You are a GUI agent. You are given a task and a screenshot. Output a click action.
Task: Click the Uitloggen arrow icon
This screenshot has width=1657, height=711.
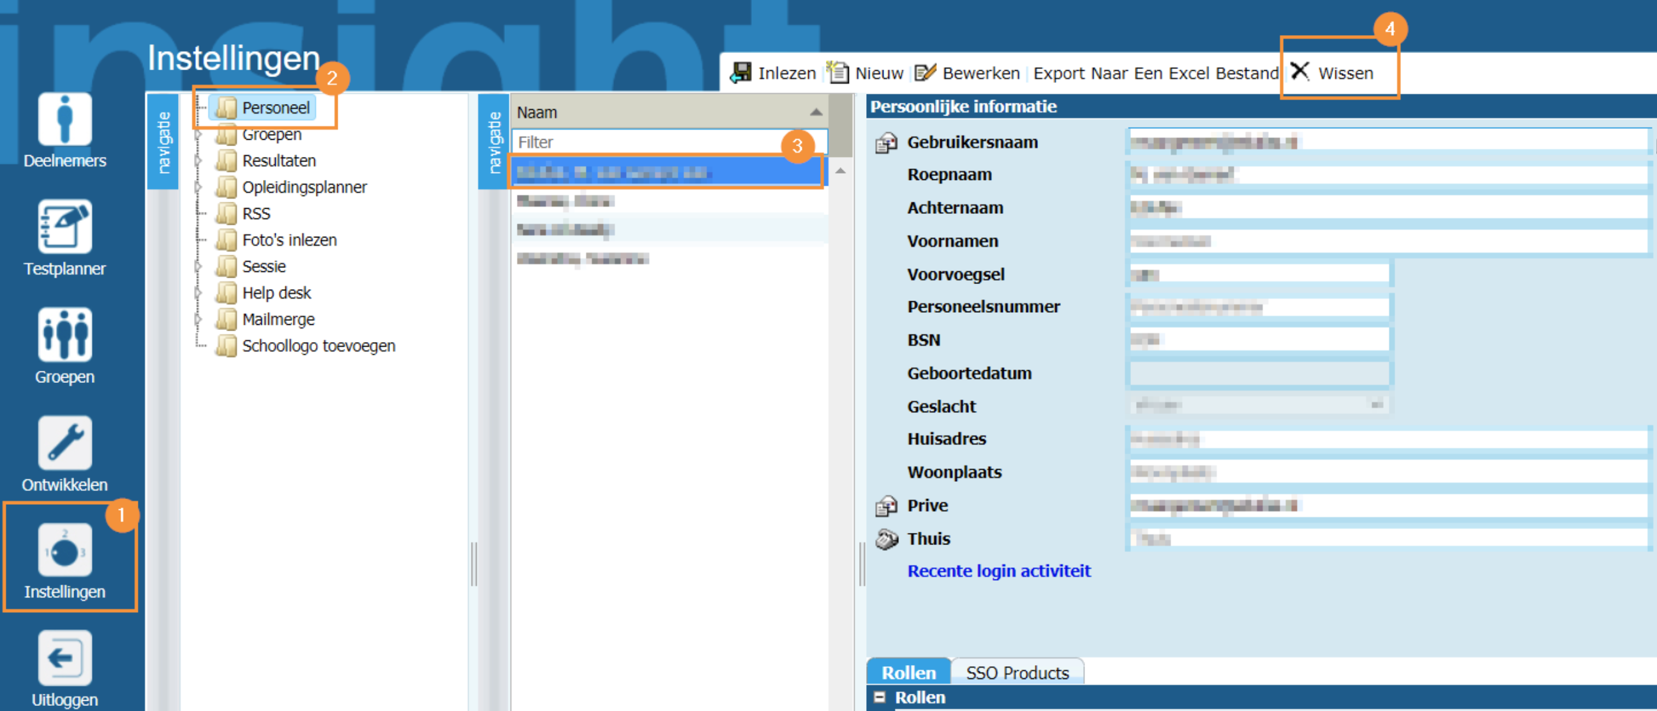pos(64,657)
